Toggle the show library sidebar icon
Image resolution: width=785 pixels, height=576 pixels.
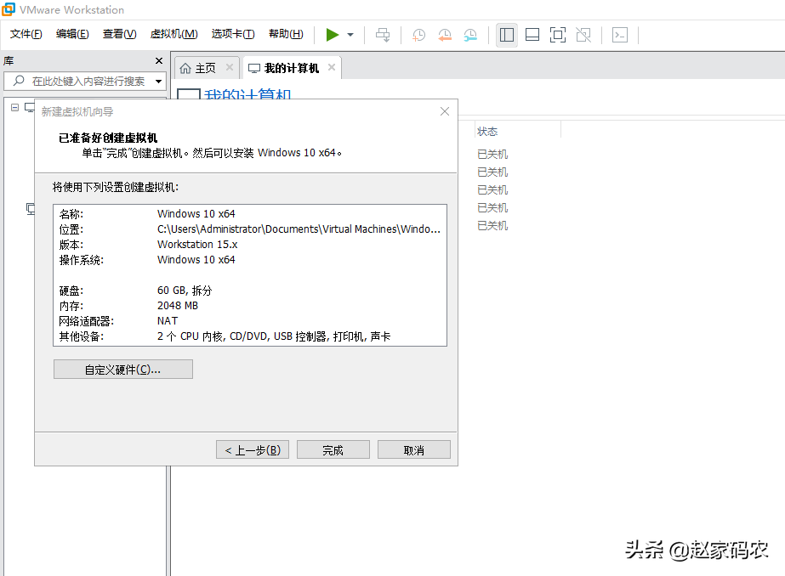coord(507,35)
